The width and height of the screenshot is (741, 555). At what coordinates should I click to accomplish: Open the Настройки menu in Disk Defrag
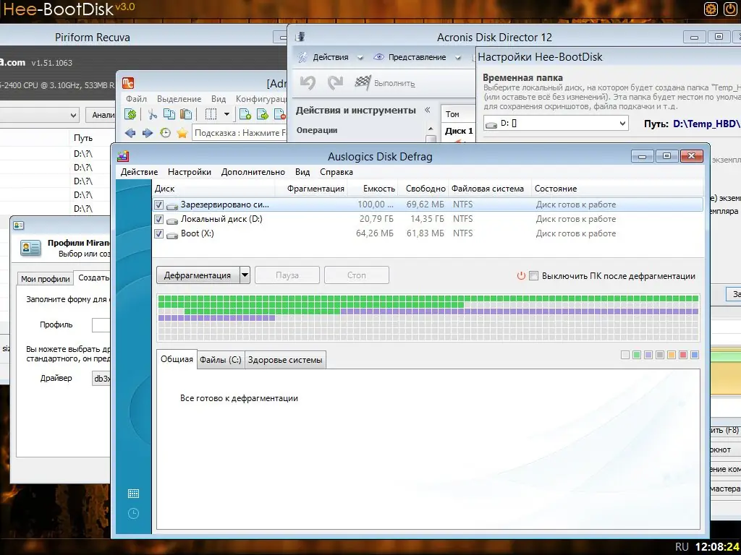190,172
